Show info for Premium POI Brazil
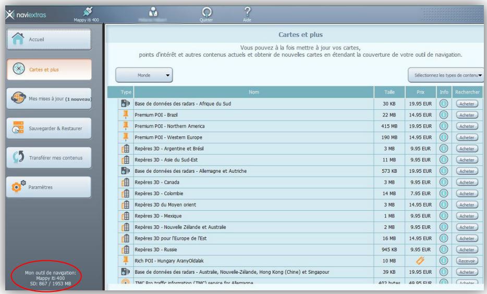The width and height of the screenshot is (487, 294). click(444, 114)
